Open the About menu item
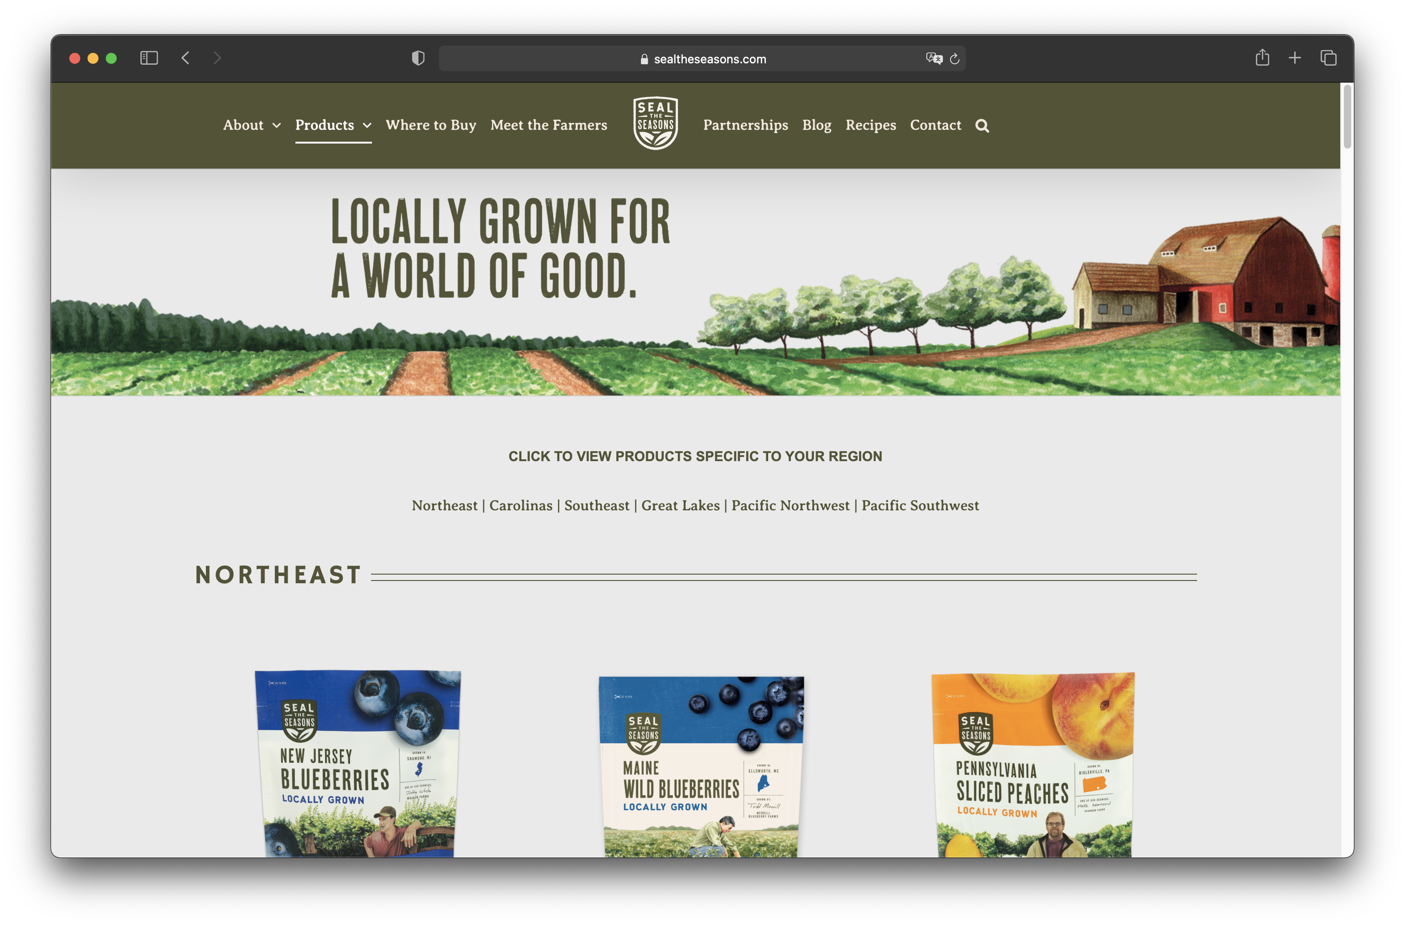 tap(243, 125)
